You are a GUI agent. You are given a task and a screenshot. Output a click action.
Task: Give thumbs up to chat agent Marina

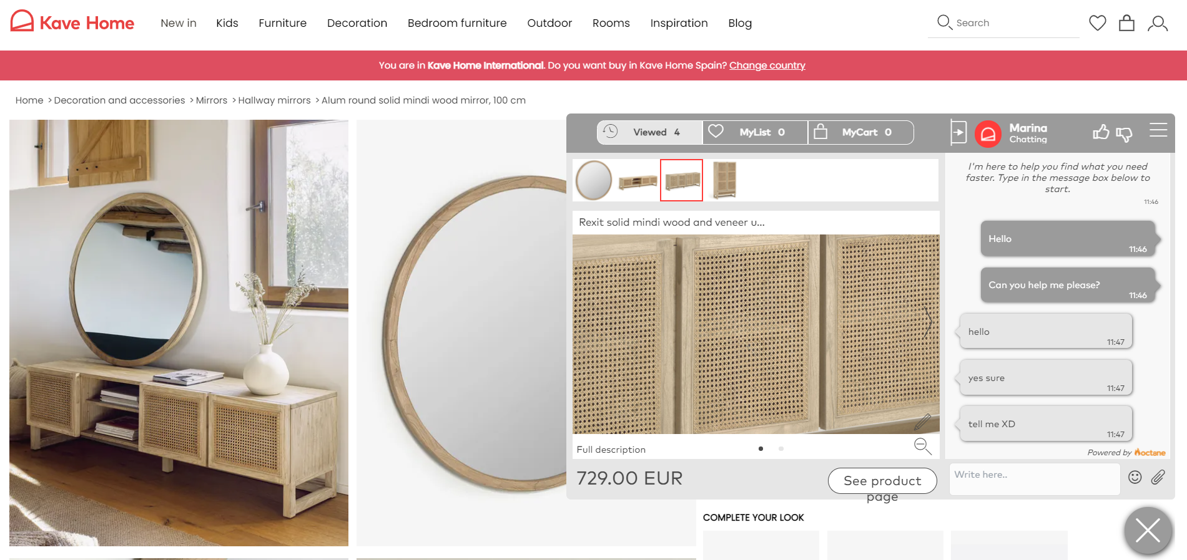click(1101, 132)
